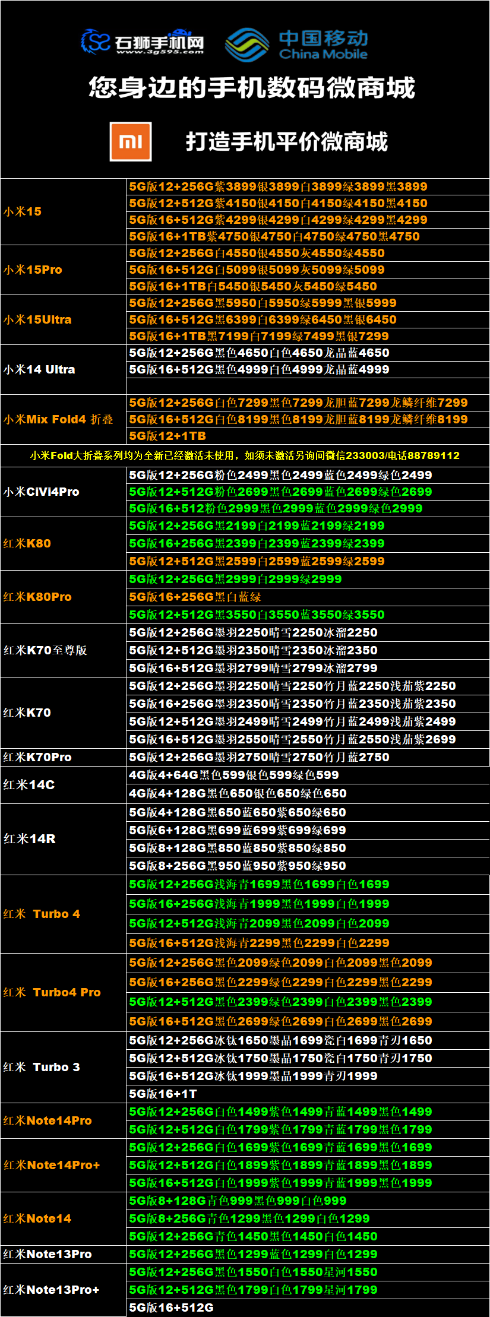Click the 红米Note13Pro+ 16+512G row
The width and height of the screenshot is (490, 1317).
(172, 1307)
